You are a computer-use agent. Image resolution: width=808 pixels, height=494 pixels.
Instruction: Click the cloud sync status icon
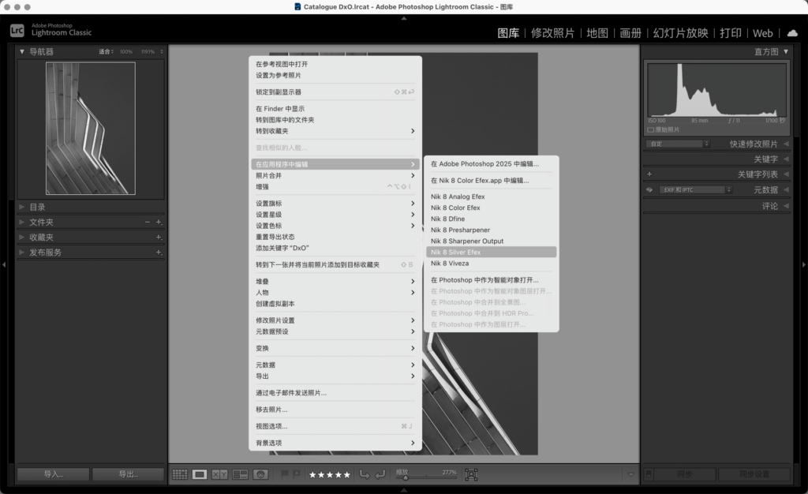point(792,33)
